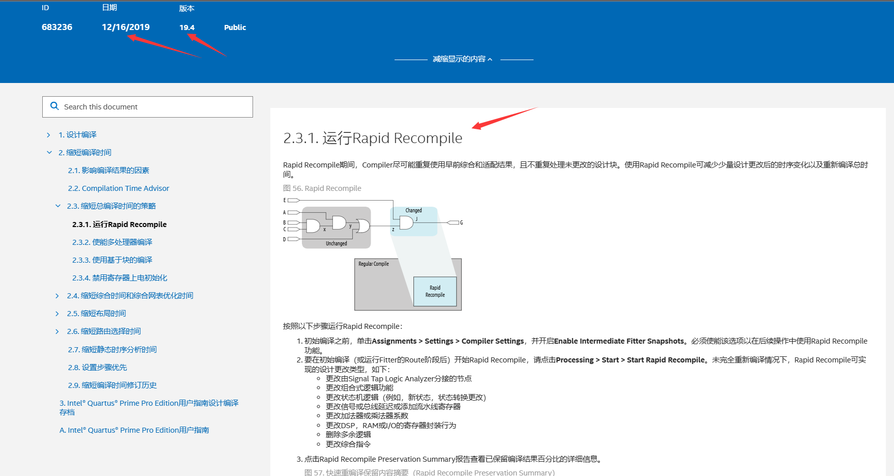
Task: Collapse header via 减缩显示的内容 toggle
Action: (x=463, y=59)
